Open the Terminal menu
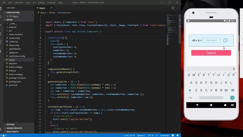243x137 pixels. (x=51, y=3)
